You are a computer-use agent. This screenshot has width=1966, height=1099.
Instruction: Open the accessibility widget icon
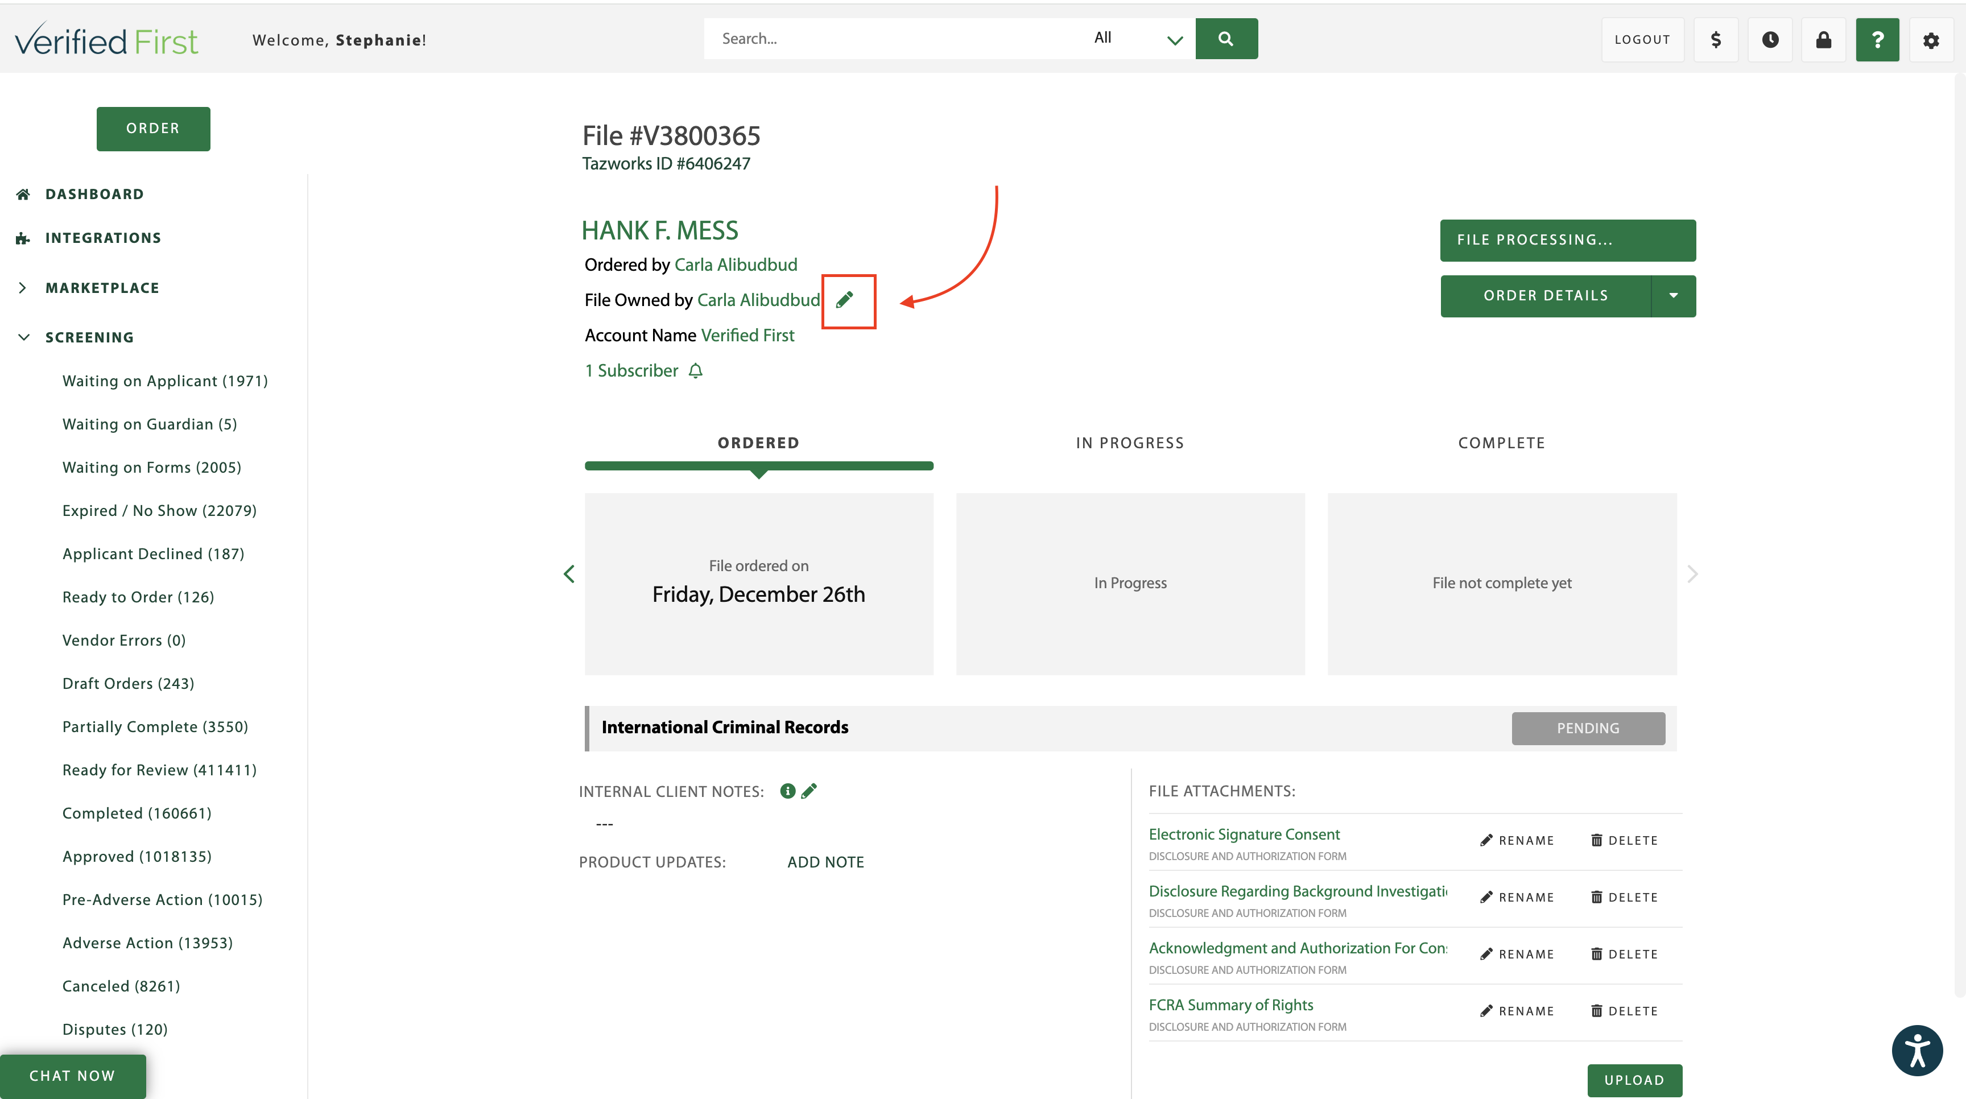(1917, 1050)
